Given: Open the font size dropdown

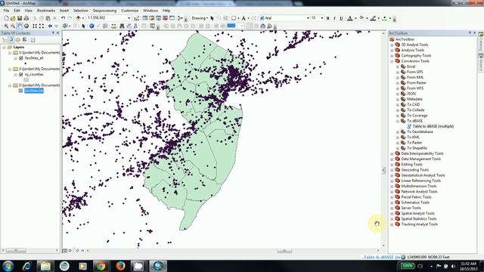Looking at the screenshot, I should (322, 18).
